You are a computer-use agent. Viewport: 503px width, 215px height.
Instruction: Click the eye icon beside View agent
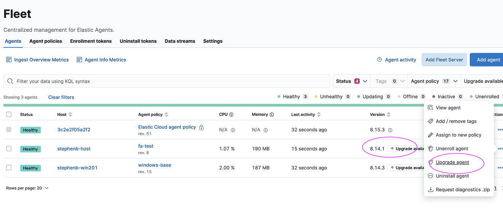[430, 107]
